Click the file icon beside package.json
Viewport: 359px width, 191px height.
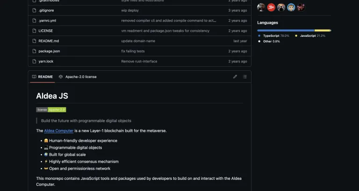(x=34, y=51)
